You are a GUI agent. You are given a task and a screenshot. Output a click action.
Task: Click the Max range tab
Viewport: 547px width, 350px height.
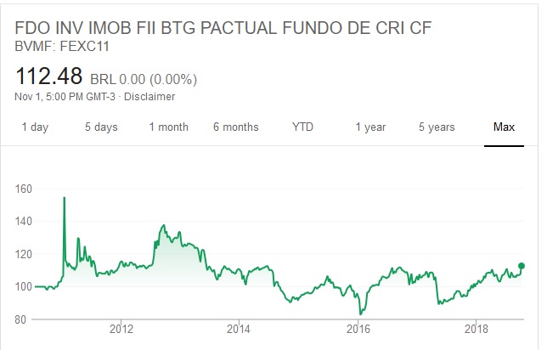click(504, 127)
